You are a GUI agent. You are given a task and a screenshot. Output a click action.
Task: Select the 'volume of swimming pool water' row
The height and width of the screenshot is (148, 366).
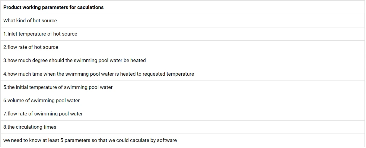click(x=183, y=100)
